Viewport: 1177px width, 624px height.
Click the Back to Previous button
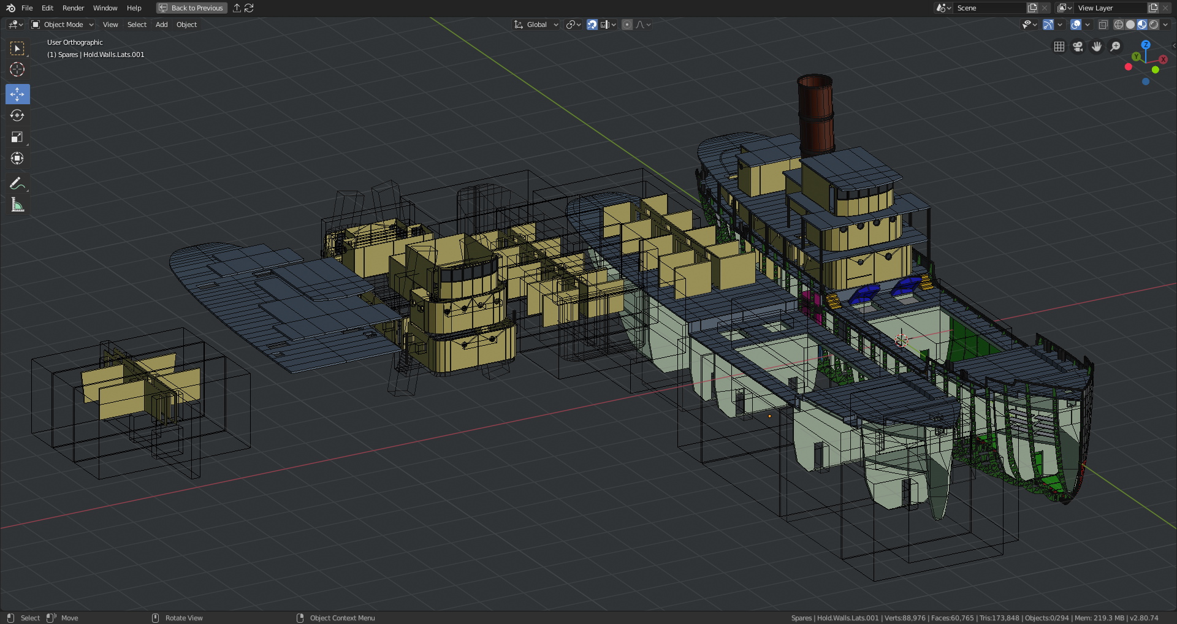click(x=191, y=8)
